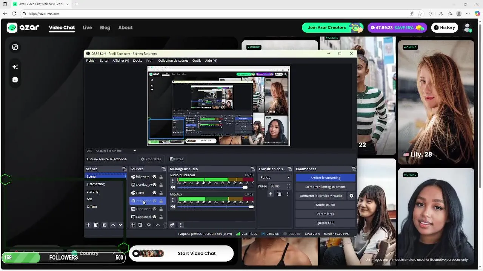Toggle lock on followers source
The height and width of the screenshot is (271, 483).
[161, 177]
